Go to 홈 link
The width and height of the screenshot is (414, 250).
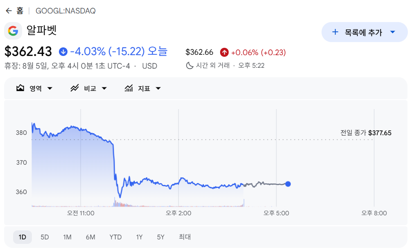click(20, 11)
